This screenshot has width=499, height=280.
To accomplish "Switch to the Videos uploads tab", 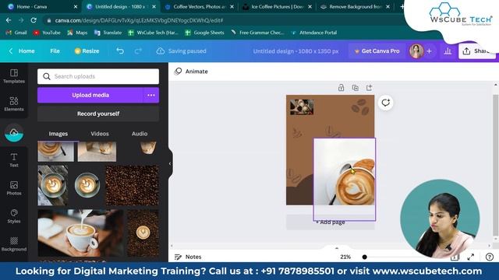I will (x=100, y=134).
